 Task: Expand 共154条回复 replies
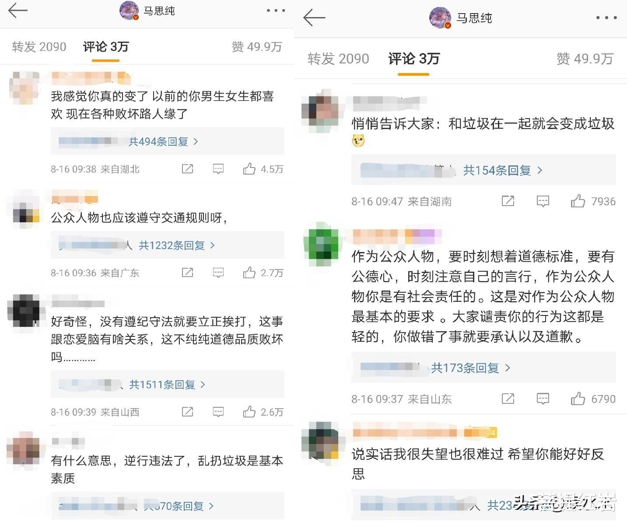pos(503,170)
